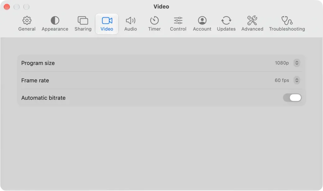Go to the Audio speaker pane
Screen dimensions: 323x191
[131, 24]
